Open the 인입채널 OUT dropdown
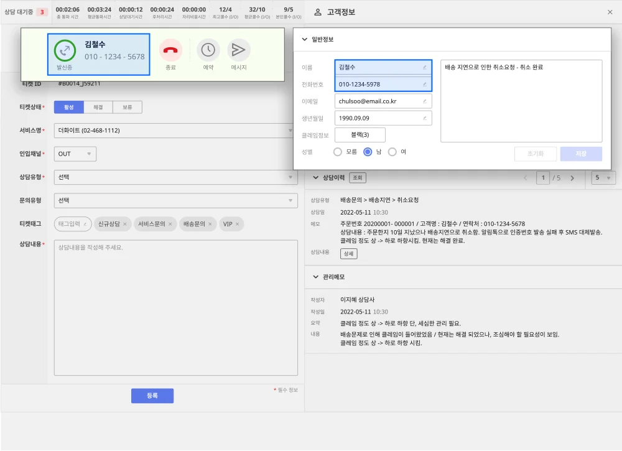 tap(75, 152)
